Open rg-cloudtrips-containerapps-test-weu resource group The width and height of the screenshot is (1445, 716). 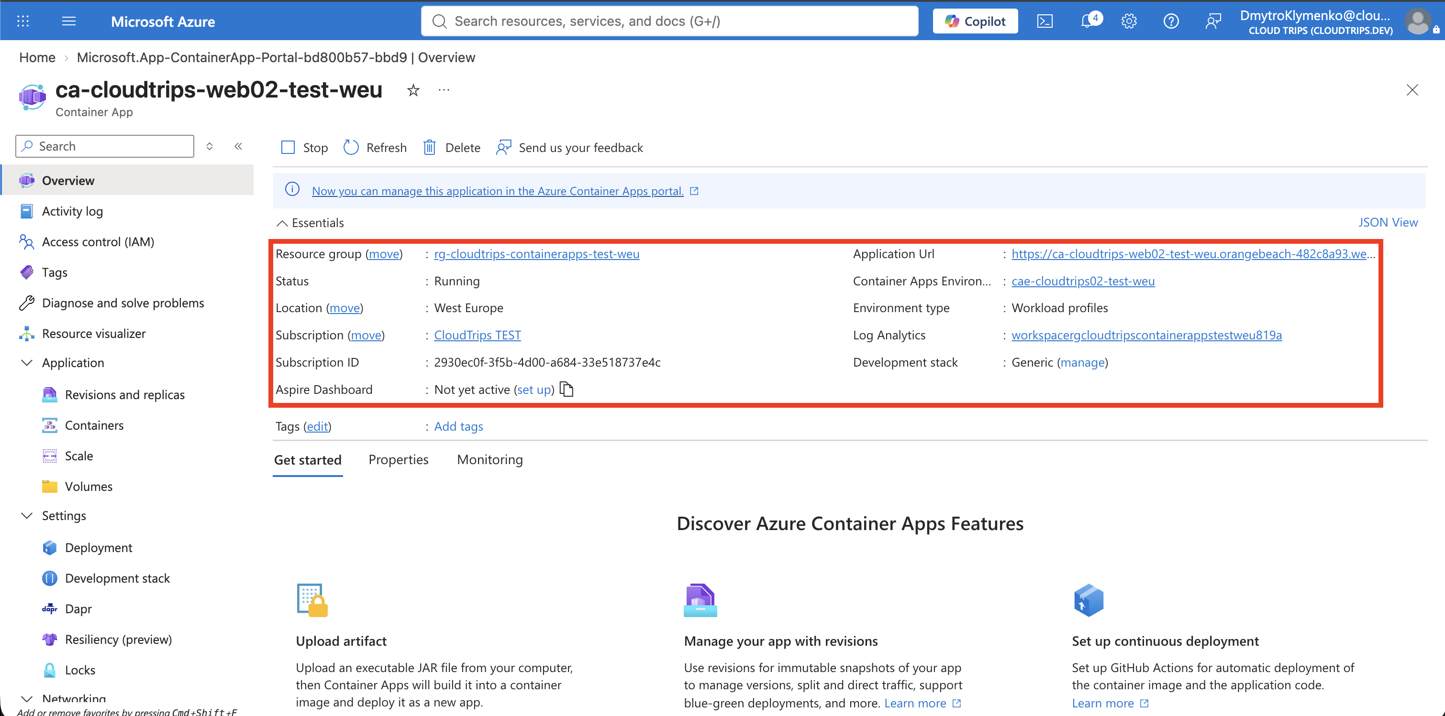pyautogui.click(x=536, y=254)
